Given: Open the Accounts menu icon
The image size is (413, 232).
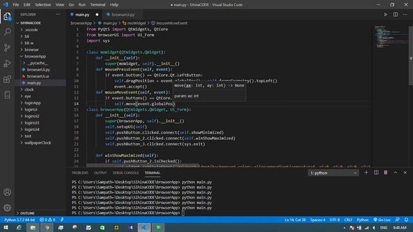Looking at the screenshot, I should pyautogui.click(x=7, y=192).
